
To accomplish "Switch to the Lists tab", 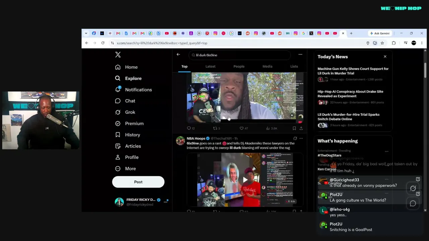I will [294, 66].
